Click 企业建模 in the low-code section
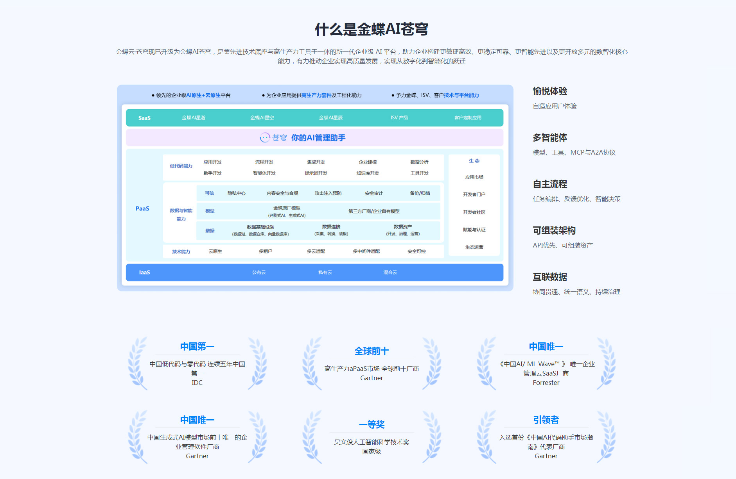This screenshot has height=479, width=736. 368,162
